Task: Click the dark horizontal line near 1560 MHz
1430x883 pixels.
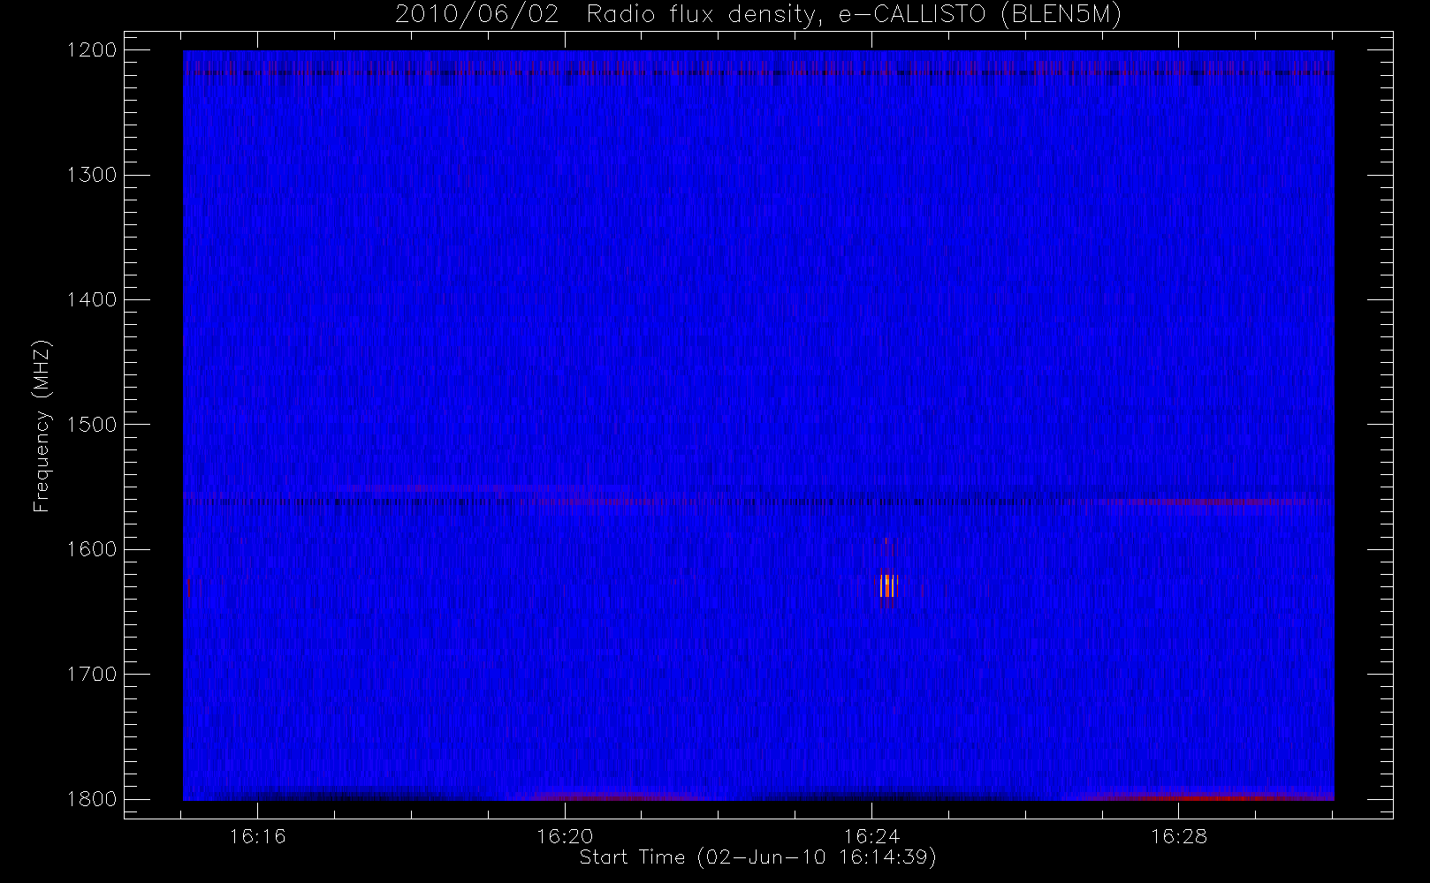Action: [758, 502]
